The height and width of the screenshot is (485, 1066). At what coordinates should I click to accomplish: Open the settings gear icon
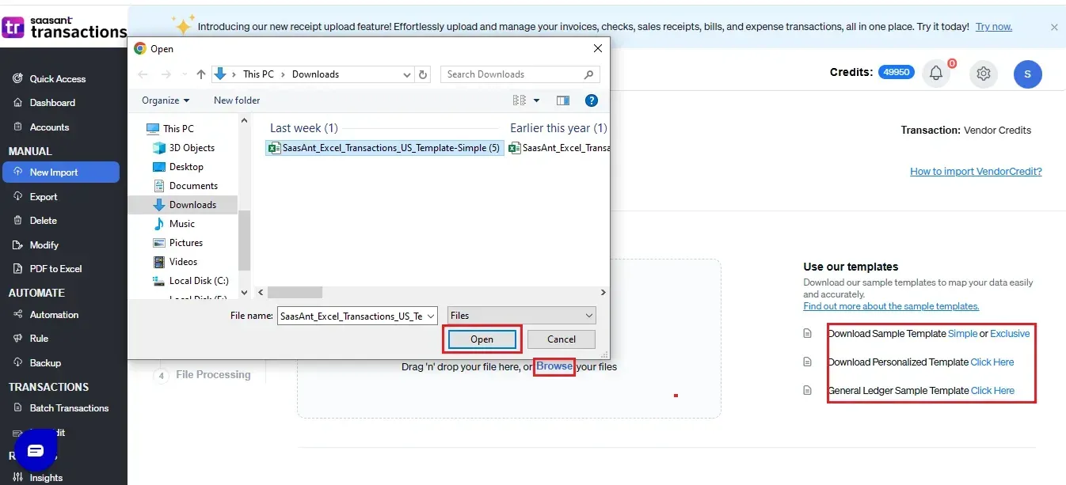983,74
